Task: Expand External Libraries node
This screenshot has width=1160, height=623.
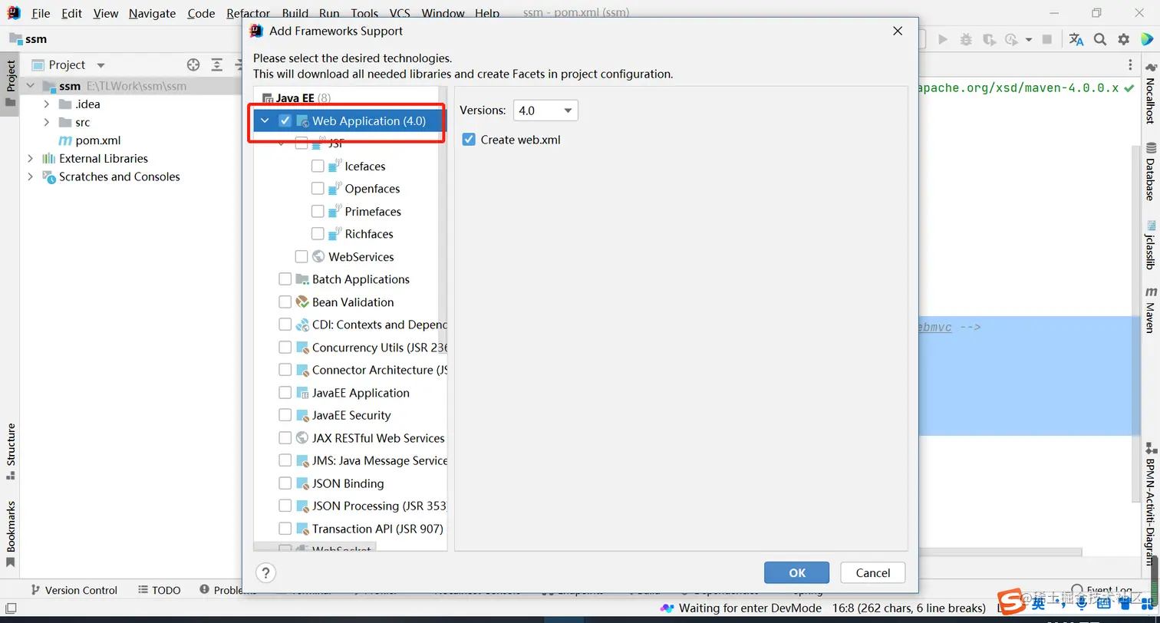Action: point(31,158)
